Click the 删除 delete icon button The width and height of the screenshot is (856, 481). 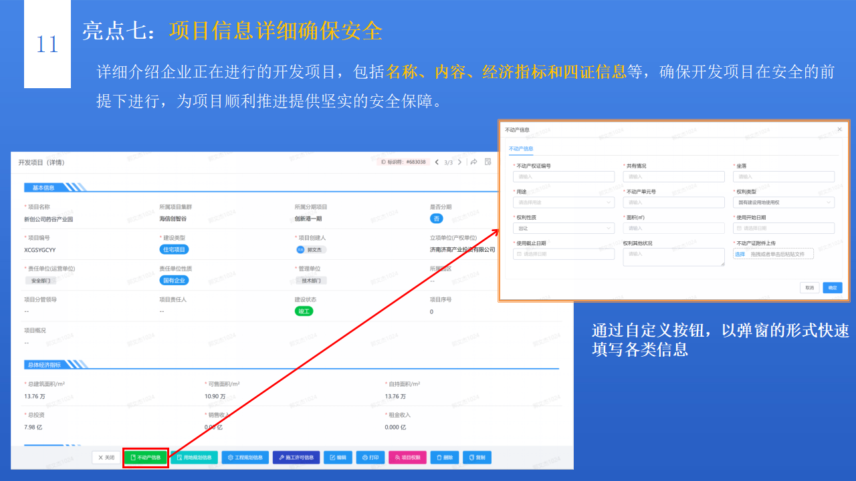pyautogui.click(x=444, y=457)
